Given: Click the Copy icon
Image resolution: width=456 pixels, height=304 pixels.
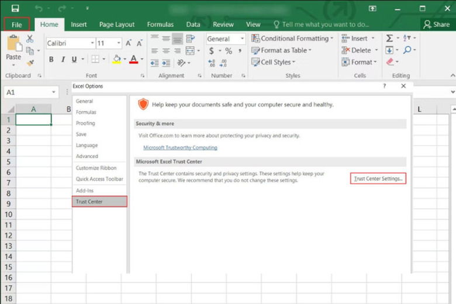Looking at the screenshot, I should tap(30, 51).
